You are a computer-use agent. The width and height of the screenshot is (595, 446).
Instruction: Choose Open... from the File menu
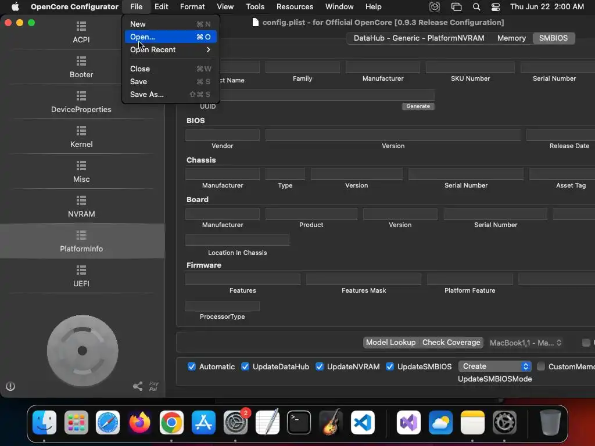[x=170, y=37]
